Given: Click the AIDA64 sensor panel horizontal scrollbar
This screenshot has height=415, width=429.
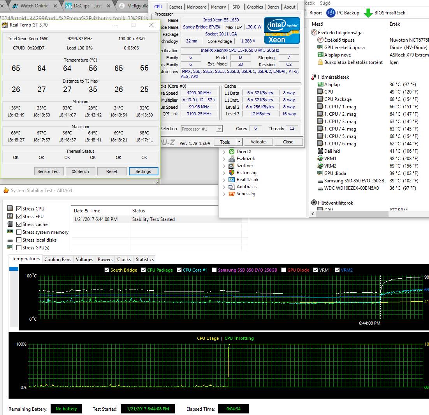Looking at the screenshot, I should (352, 214).
